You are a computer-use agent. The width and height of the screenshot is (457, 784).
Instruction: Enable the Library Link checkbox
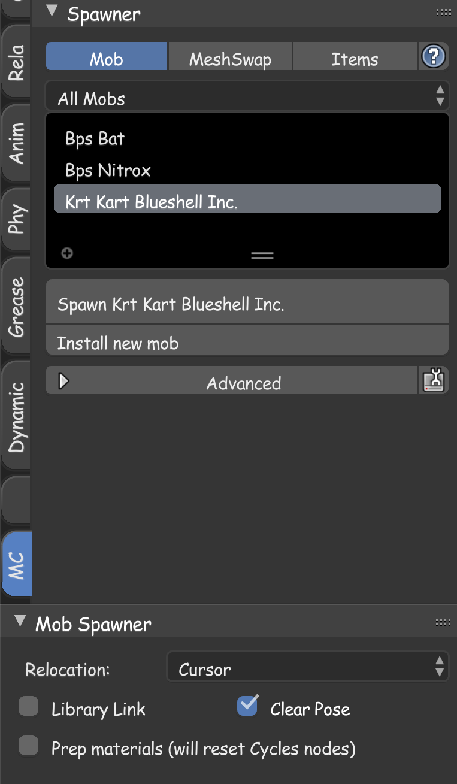[28, 708]
